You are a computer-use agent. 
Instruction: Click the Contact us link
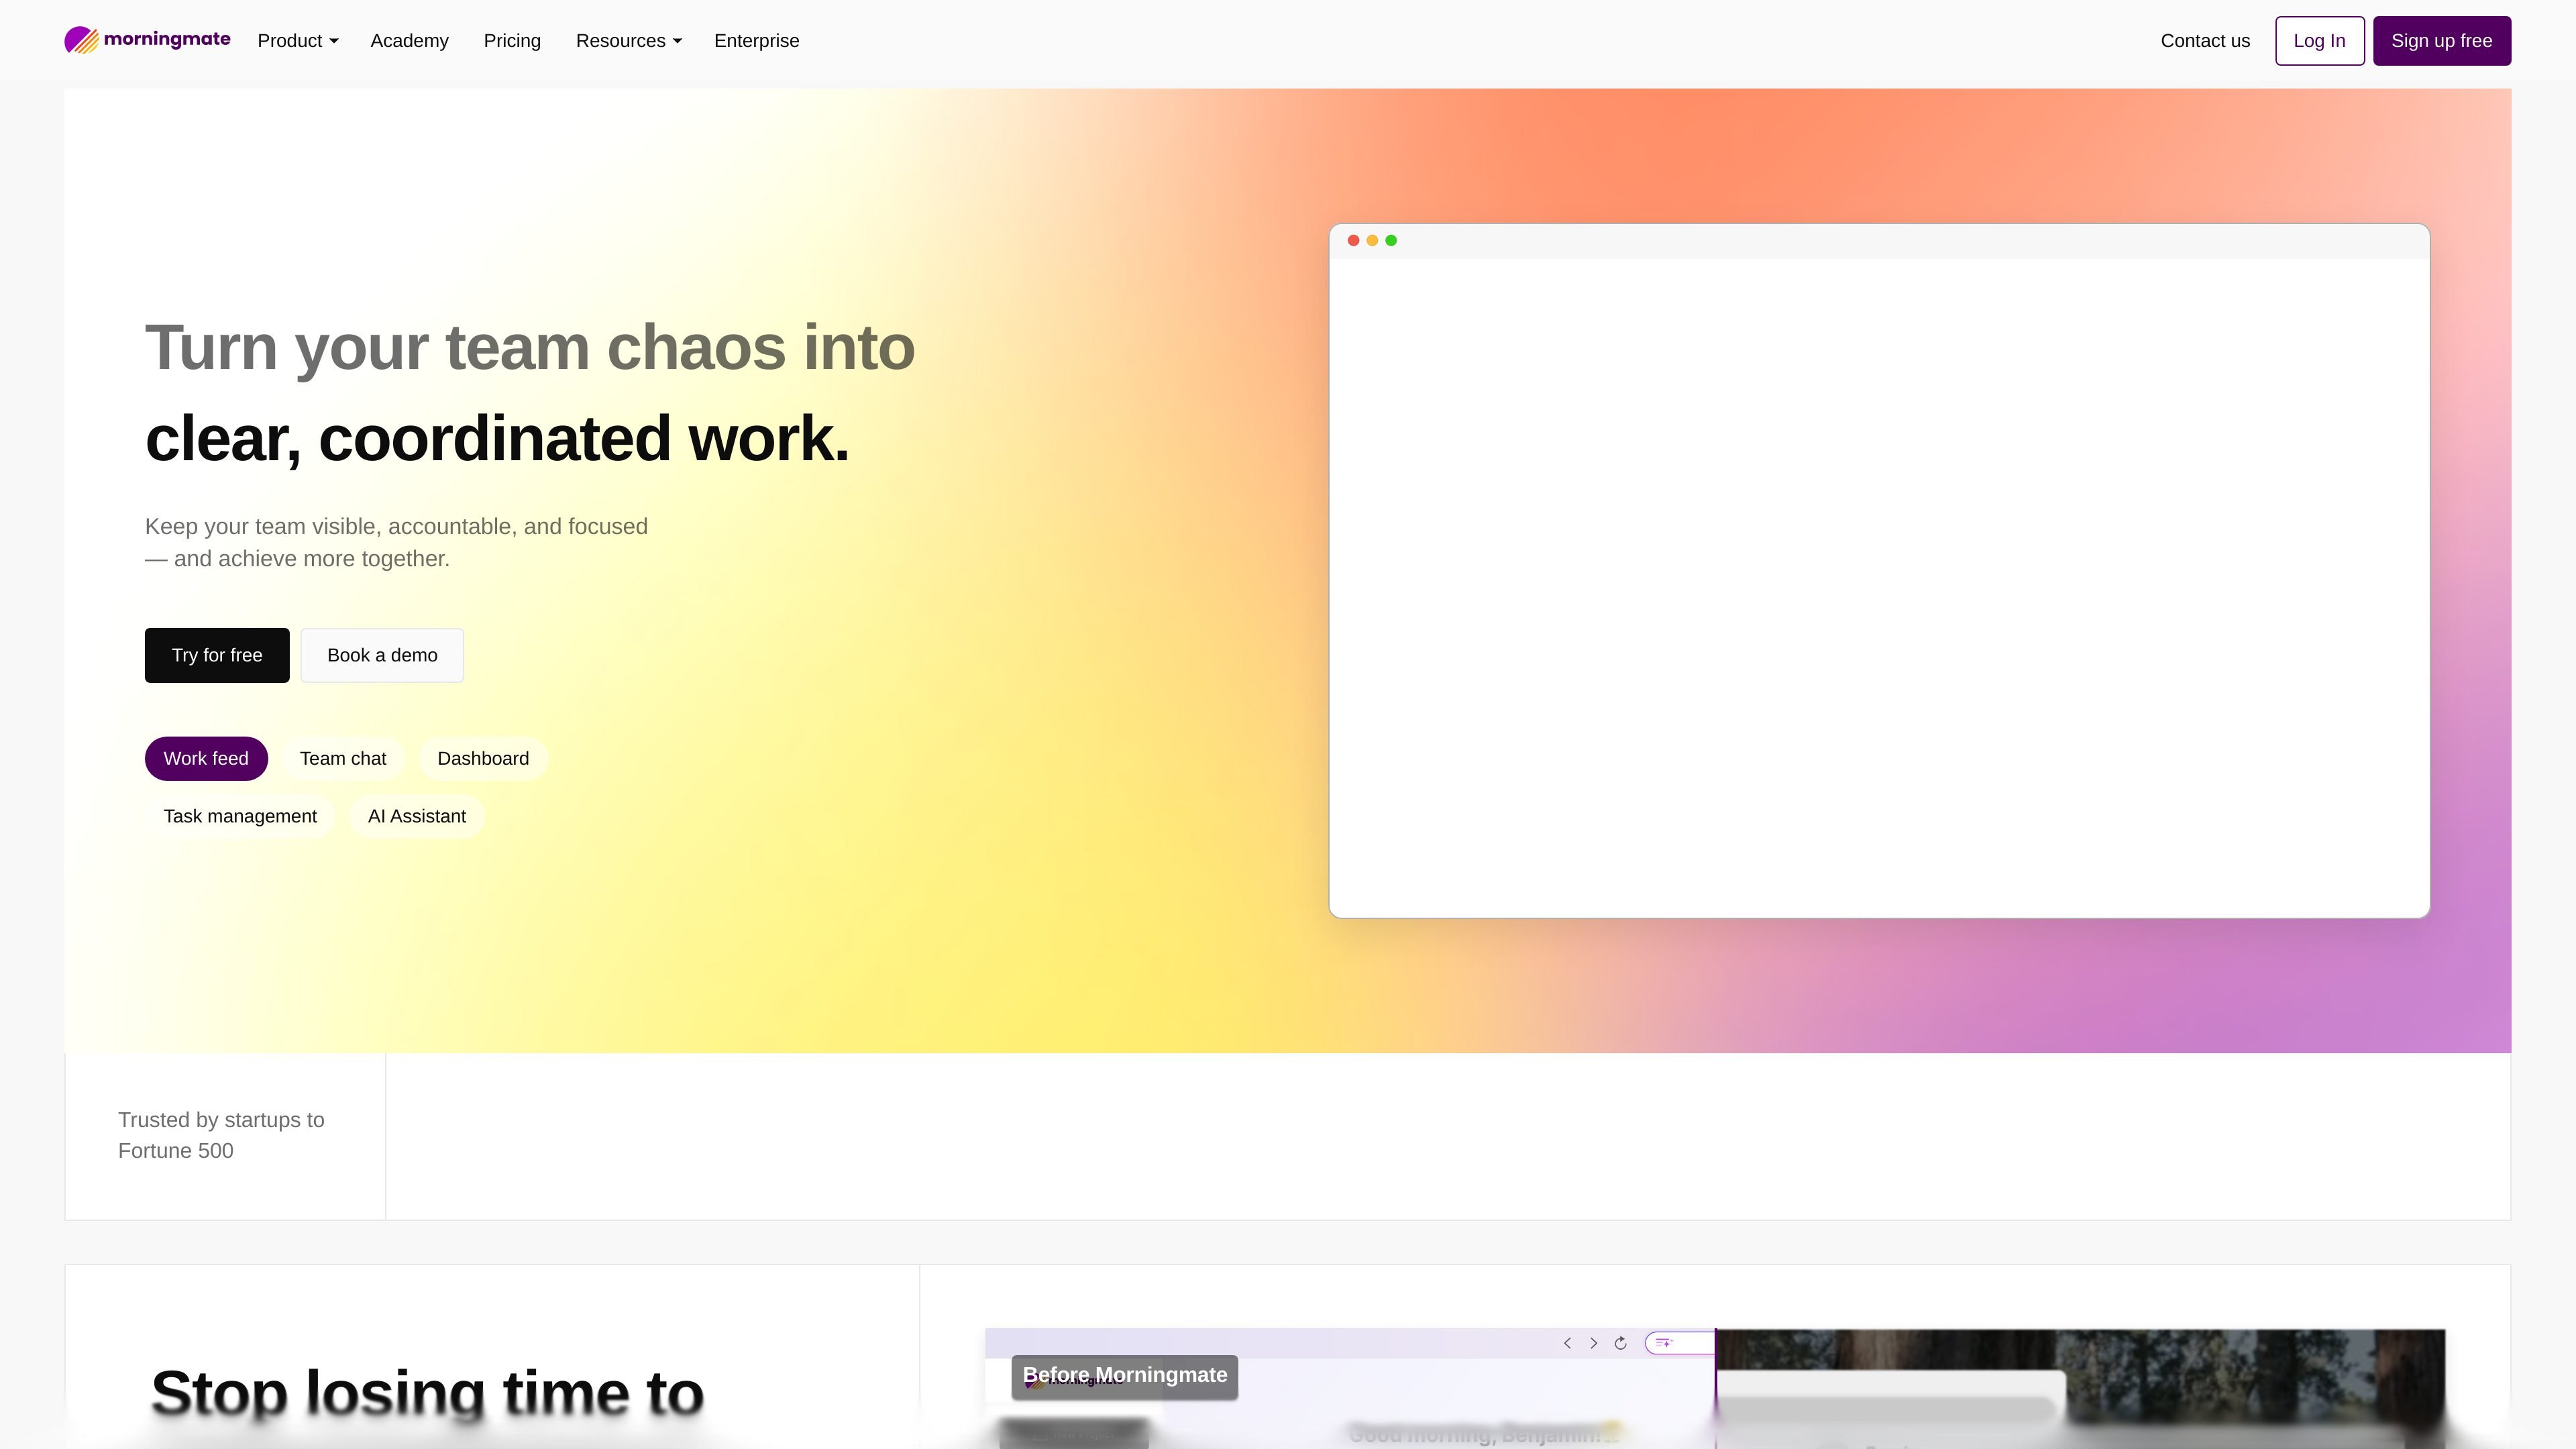(x=2205, y=41)
